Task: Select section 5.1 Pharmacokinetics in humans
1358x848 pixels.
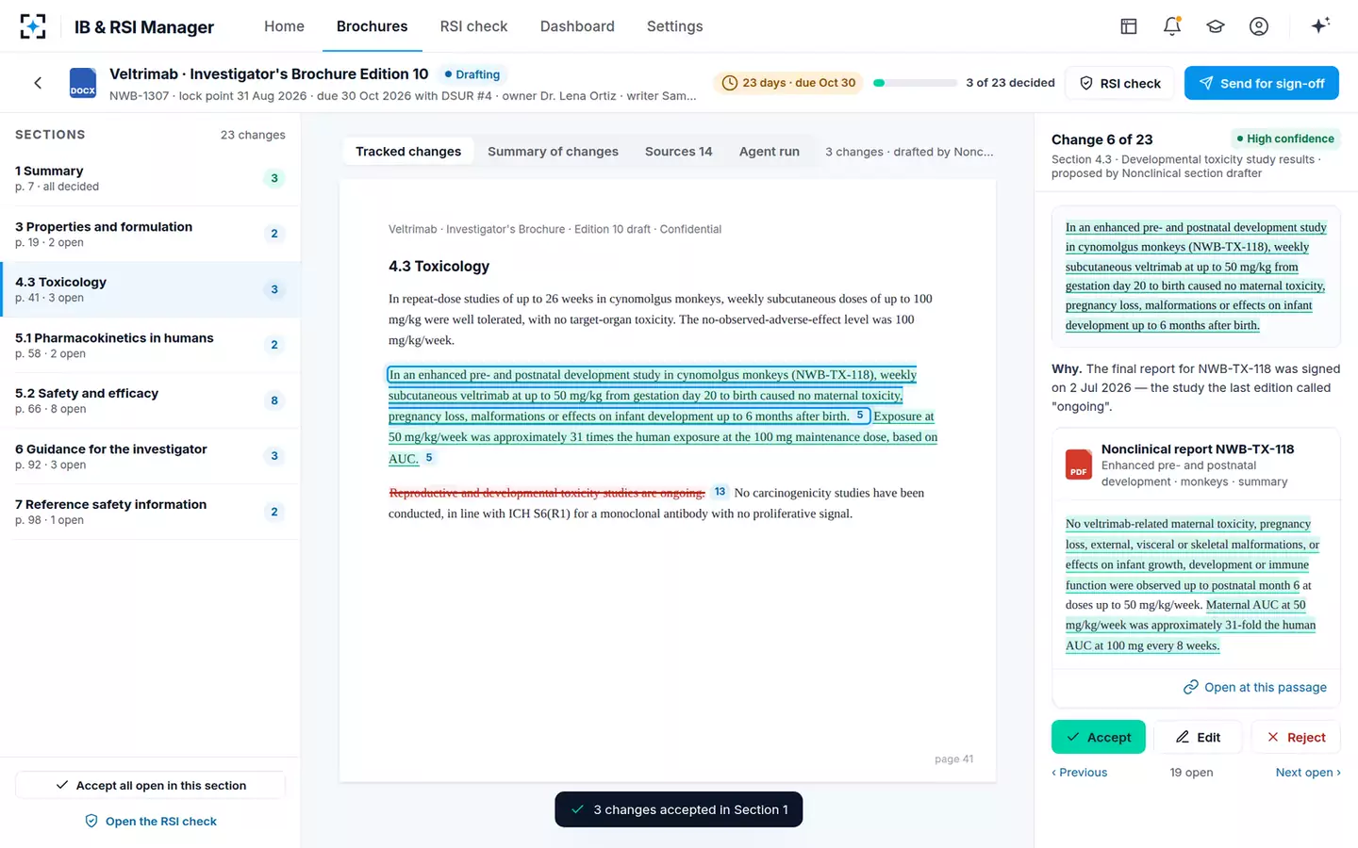Action: tap(150, 345)
